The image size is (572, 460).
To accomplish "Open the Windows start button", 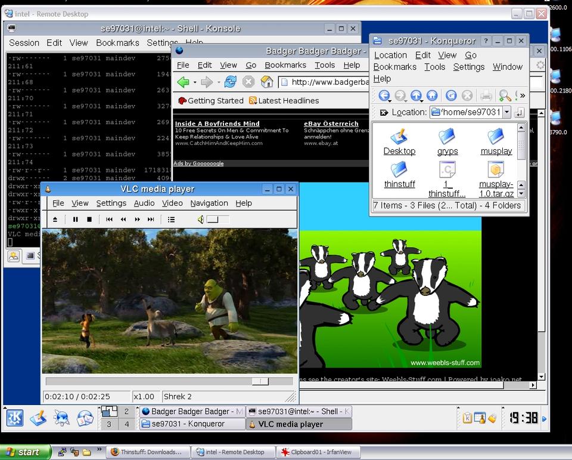I will [x=23, y=452].
